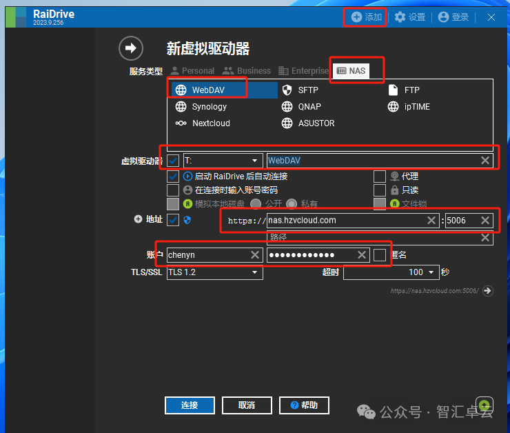Clear the nas.hzvcloud.com address field
510x433 pixels.
(x=431, y=221)
